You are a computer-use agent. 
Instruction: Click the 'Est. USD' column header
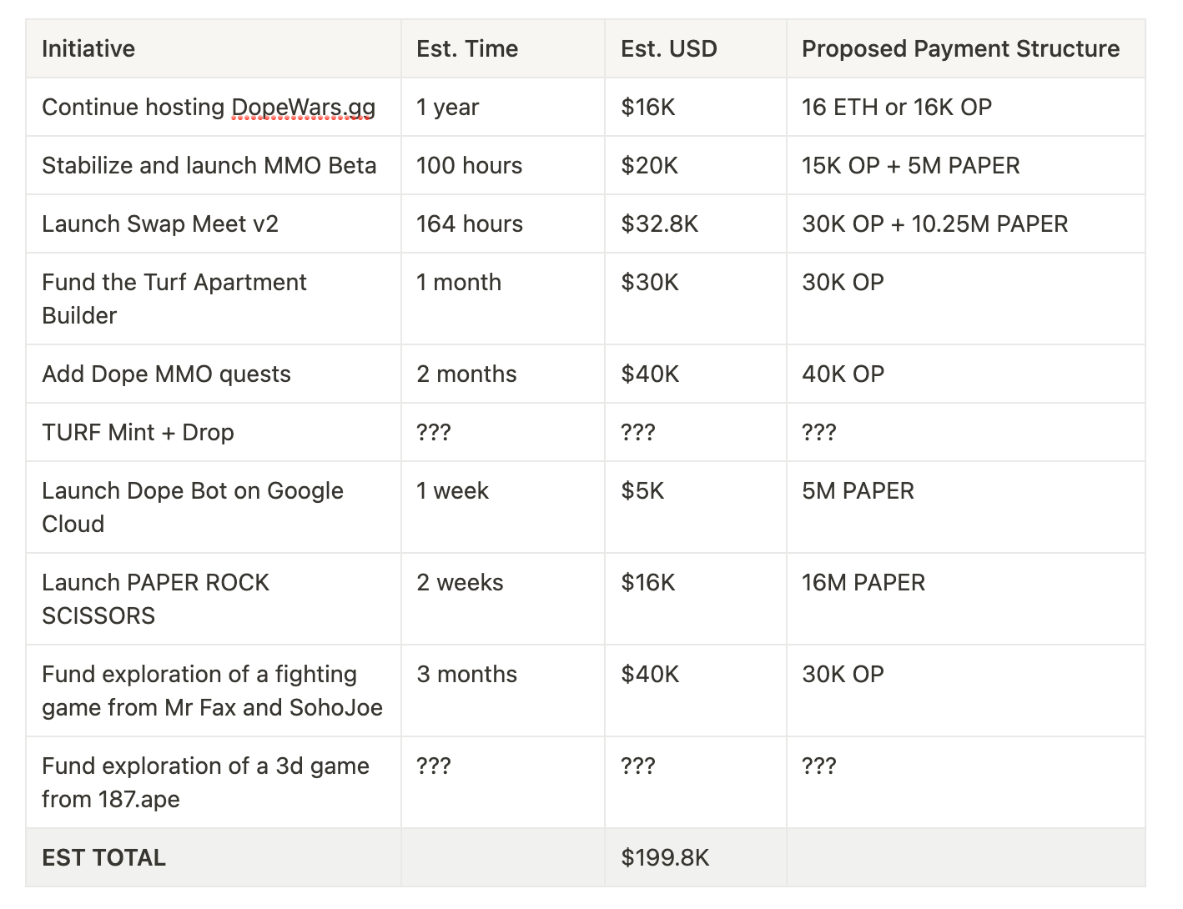tap(696, 48)
